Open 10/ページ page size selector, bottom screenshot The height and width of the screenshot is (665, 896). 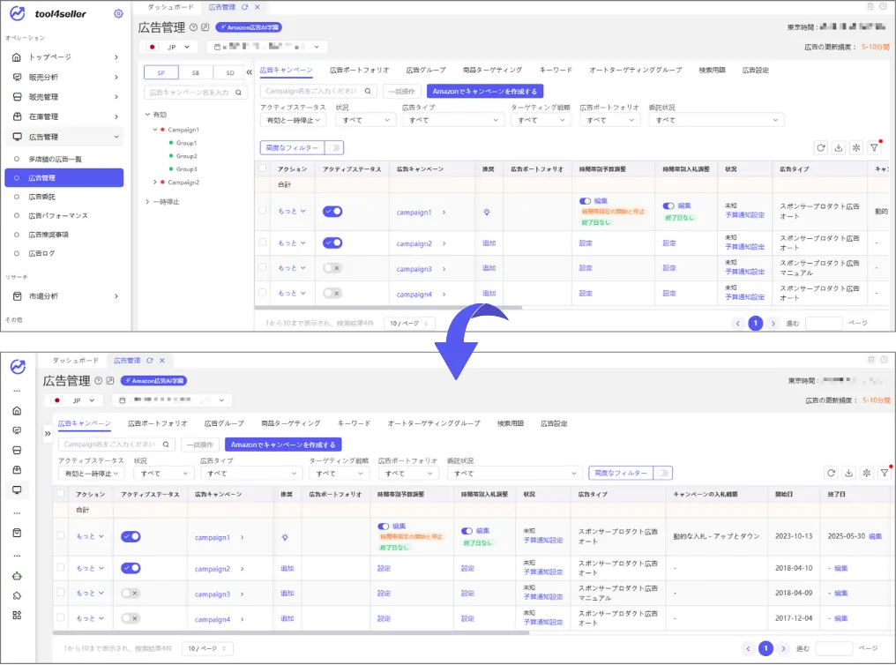(x=207, y=648)
